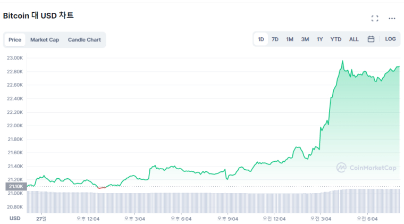This screenshot has height=224, width=404.
Task: Open the calendar date range picker
Action: coord(371,39)
